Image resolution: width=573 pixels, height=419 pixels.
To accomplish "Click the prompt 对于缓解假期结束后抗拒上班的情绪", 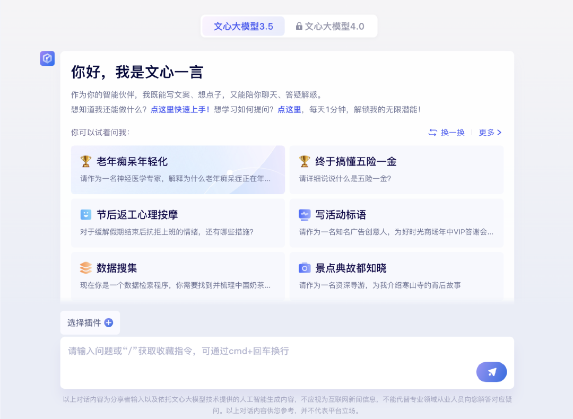I will click(167, 232).
